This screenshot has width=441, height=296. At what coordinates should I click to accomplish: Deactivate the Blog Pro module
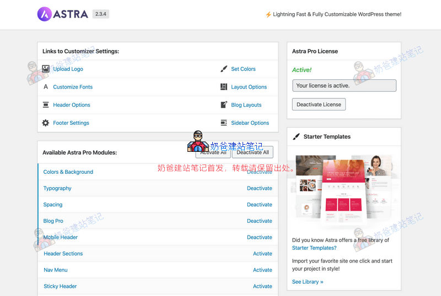(259, 221)
